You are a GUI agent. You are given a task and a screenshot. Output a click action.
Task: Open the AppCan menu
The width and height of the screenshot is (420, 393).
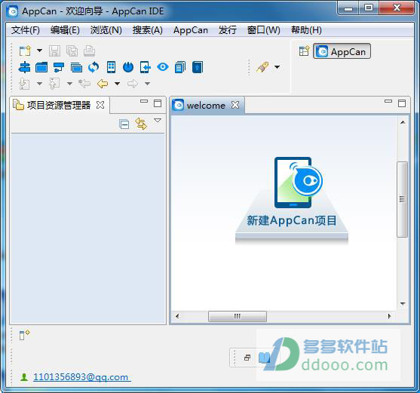pyautogui.click(x=191, y=30)
